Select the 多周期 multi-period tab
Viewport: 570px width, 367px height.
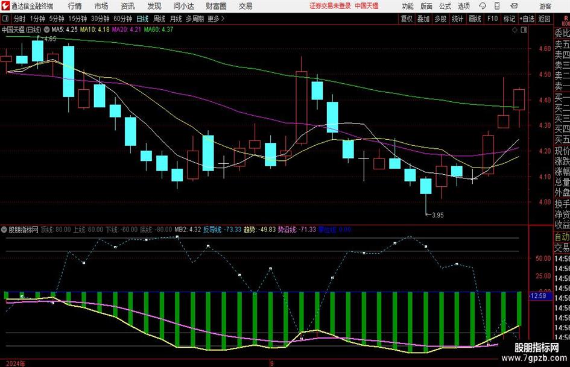tap(195, 19)
